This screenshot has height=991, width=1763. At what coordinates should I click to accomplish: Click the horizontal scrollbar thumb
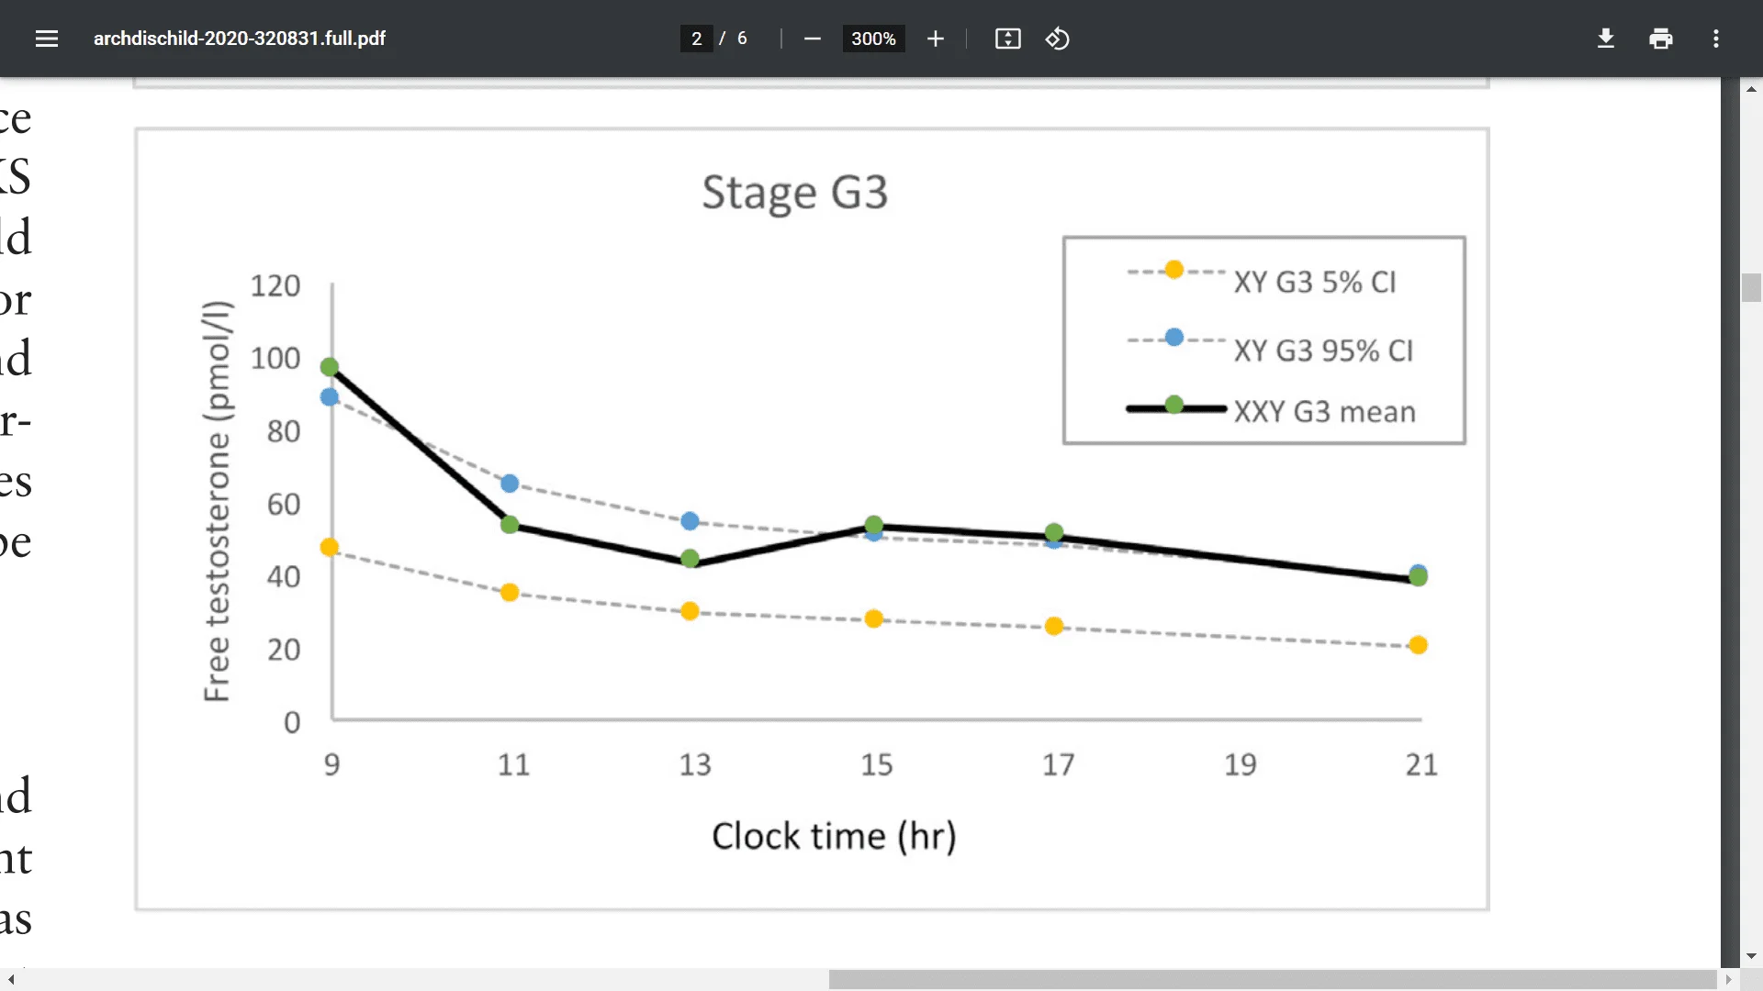[x=1272, y=980]
